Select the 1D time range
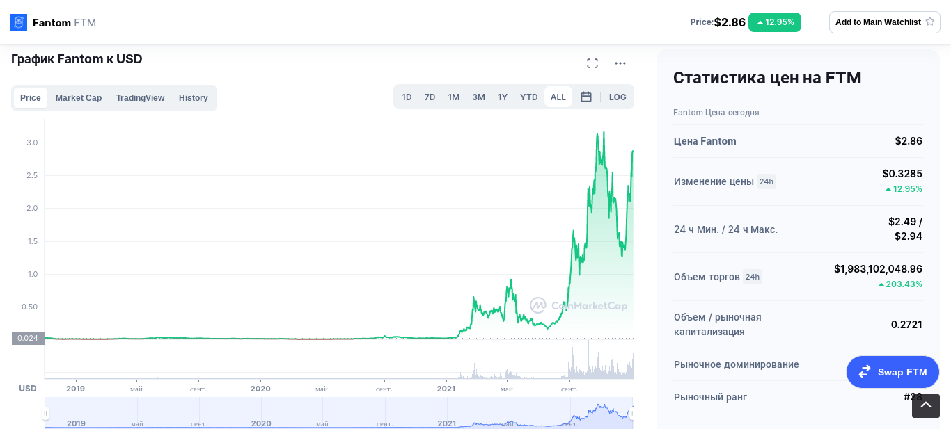 (x=407, y=97)
